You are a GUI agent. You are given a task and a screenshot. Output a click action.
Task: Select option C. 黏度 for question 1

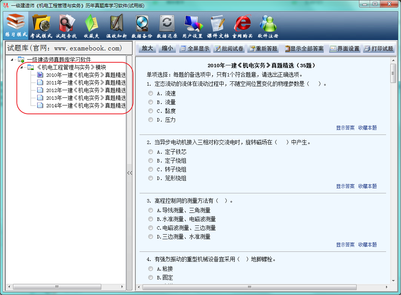coord(151,111)
